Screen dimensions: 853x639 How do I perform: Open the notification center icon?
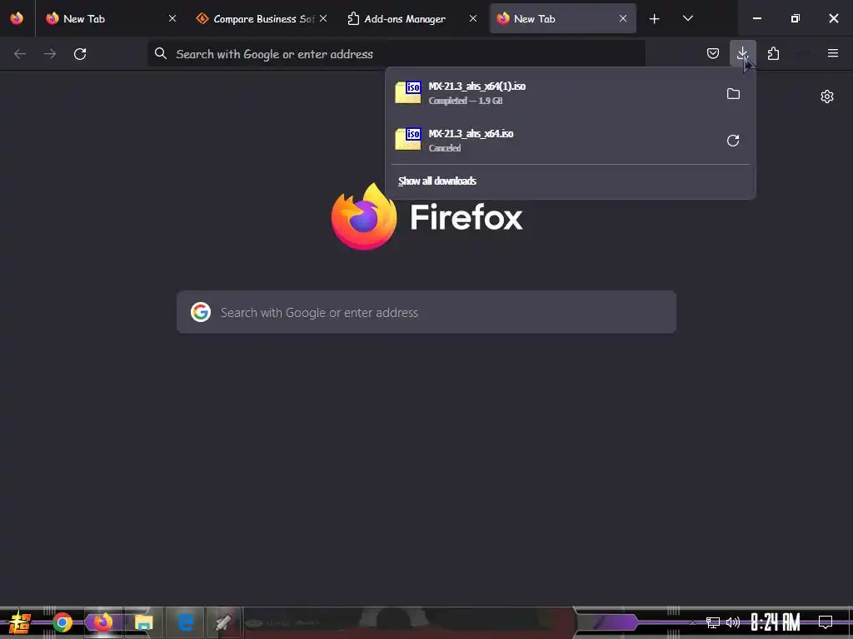(x=826, y=622)
